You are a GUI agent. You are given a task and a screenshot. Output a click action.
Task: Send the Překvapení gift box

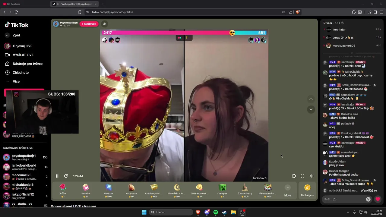coord(268,190)
